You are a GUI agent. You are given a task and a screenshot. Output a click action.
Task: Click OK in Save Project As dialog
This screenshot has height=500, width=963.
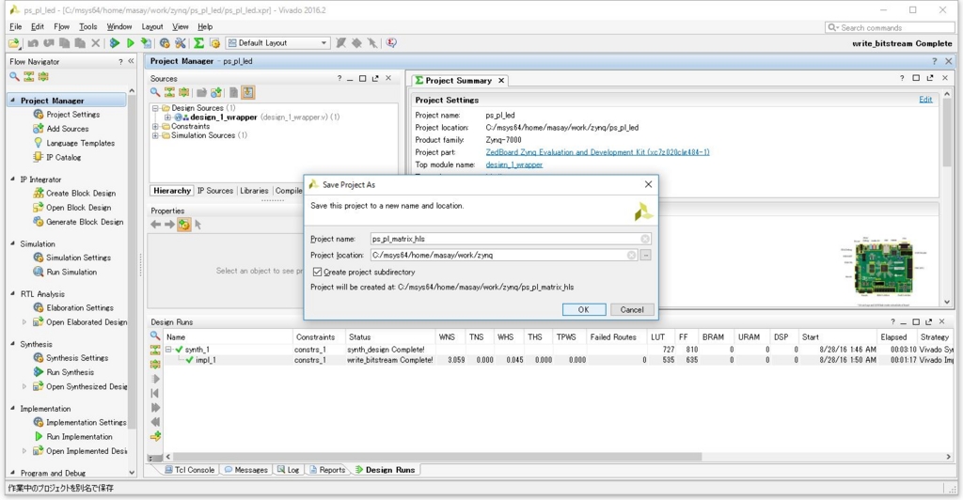click(x=583, y=310)
